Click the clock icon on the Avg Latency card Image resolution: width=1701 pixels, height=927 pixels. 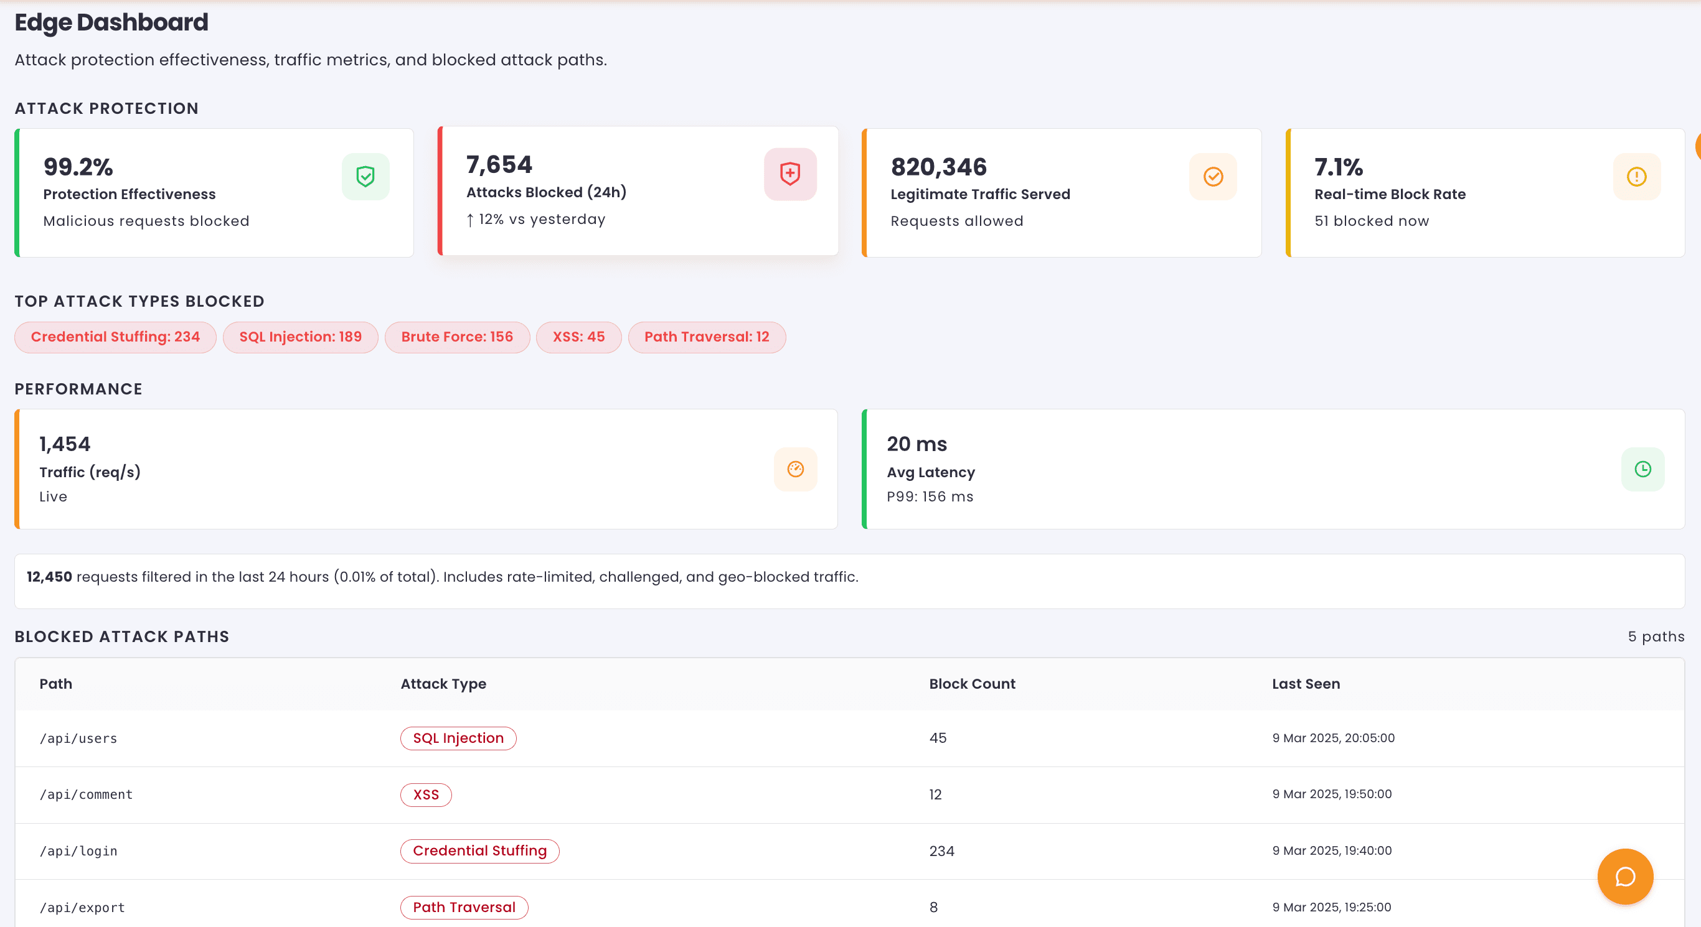[x=1643, y=469]
